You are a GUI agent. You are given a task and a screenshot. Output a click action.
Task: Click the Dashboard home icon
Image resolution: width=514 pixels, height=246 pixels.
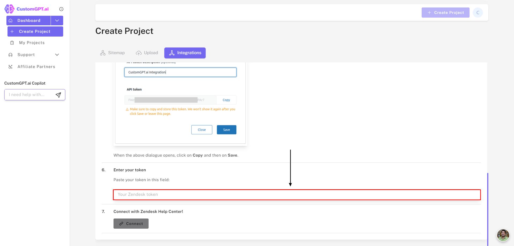[11, 21]
